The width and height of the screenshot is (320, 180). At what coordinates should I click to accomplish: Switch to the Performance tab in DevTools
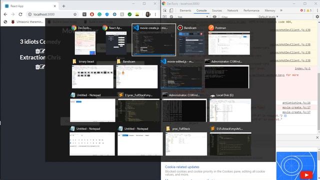(251, 10)
